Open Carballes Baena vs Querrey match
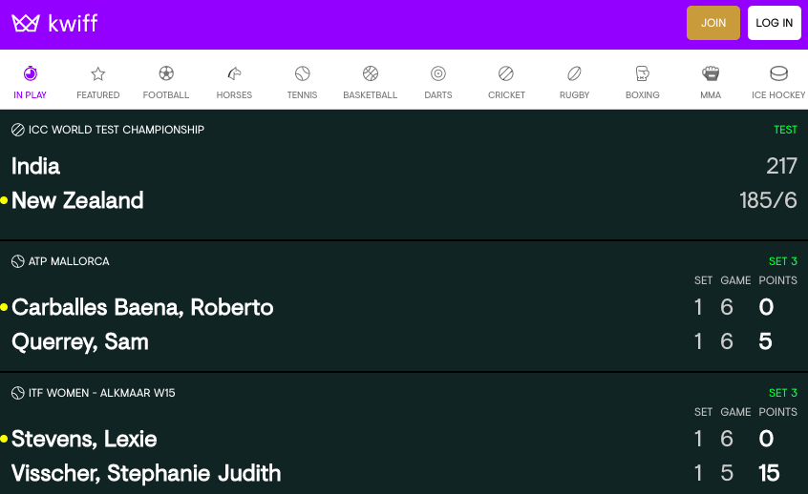This screenshot has height=494, width=808. [x=404, y=324]
